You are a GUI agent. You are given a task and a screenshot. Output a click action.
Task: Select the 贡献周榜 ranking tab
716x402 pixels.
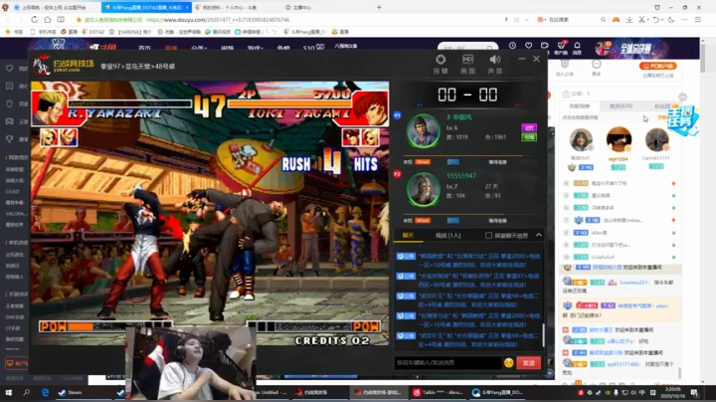click(x=579, y=106)
